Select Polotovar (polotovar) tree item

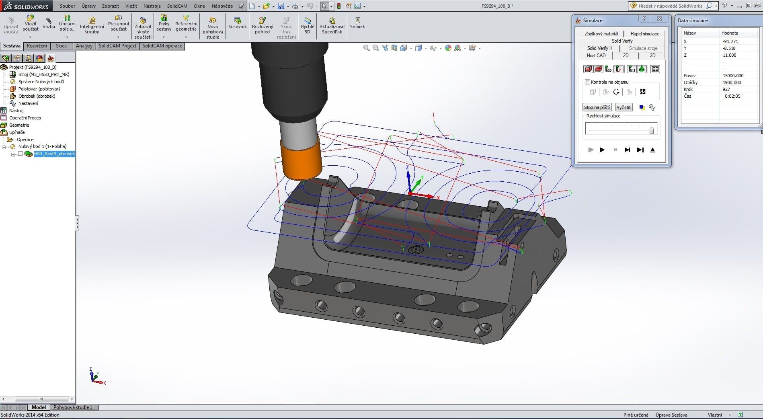35,89
